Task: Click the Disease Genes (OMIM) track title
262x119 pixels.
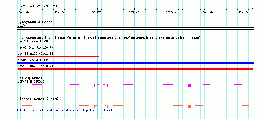Action: point(38,99)
